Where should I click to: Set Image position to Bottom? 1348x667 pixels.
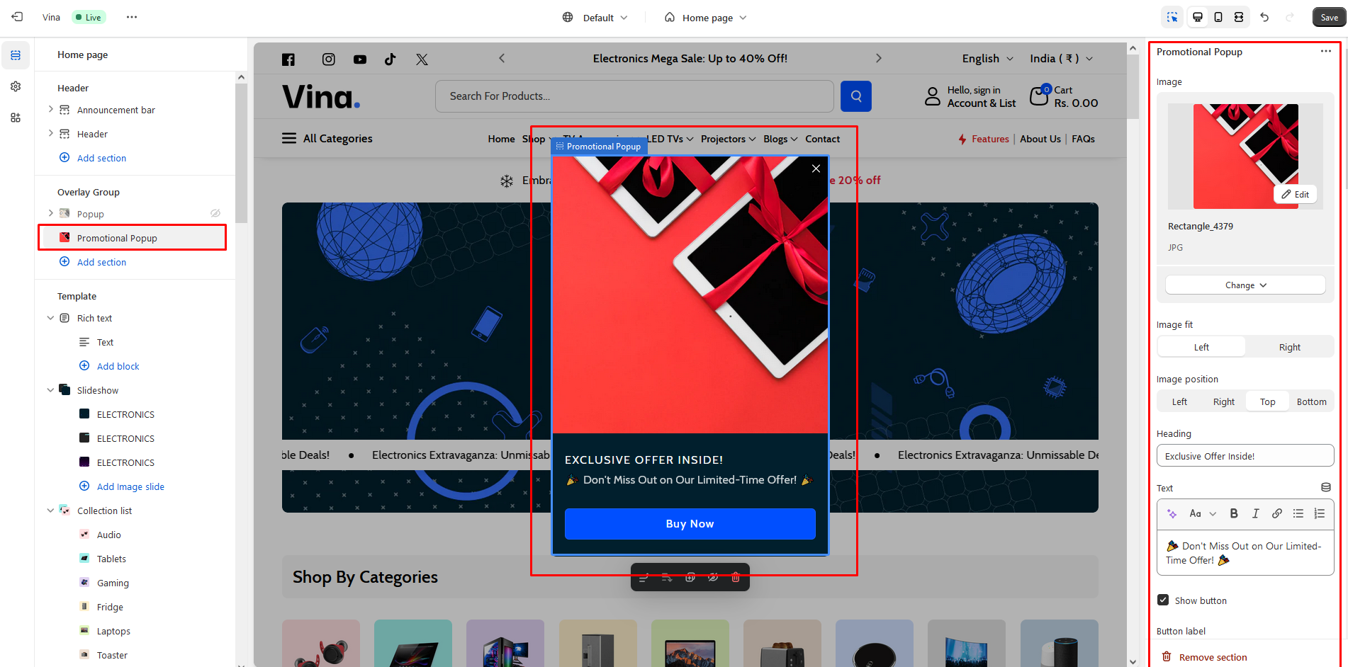(x=1311, y=402)
